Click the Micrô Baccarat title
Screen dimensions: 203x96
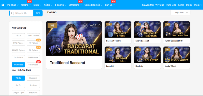point(142,41)
